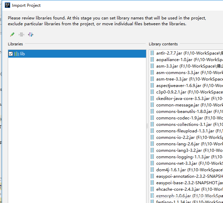This screenshot has height=203, width=223.
Task: Select easypoi-annotation-2.3.2-SNAPSHOT entry
Action: 187,176
